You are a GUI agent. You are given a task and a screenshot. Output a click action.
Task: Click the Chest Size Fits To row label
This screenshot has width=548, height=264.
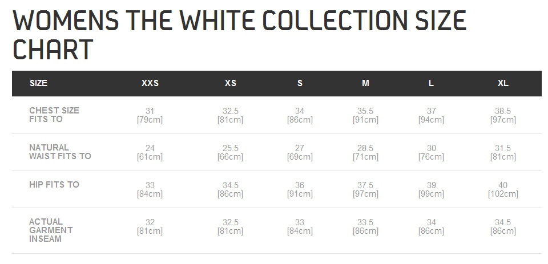point(54,115)
